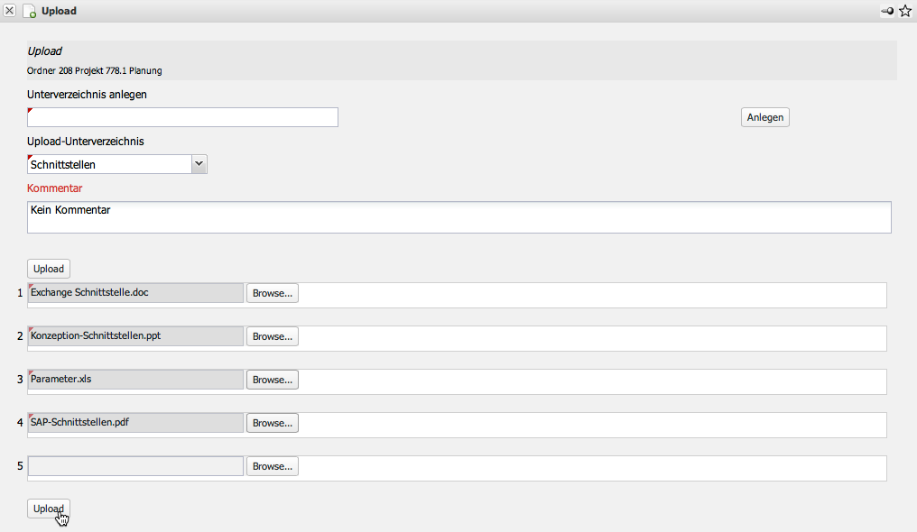
Task: Focus the Unterverzeichnis anlegen text field
Action: coord(182,117)
